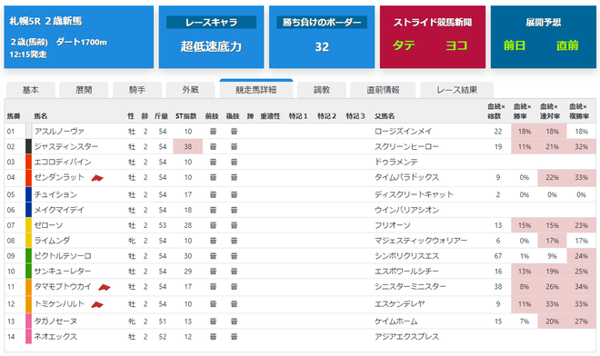Click sire name エスポワールシチー
Image resolution: width=600 pixels, height=356 pixels.
click(x=406, y=272)
